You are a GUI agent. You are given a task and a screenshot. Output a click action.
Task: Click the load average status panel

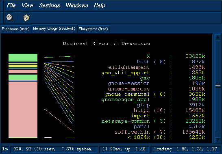point(185,149)
